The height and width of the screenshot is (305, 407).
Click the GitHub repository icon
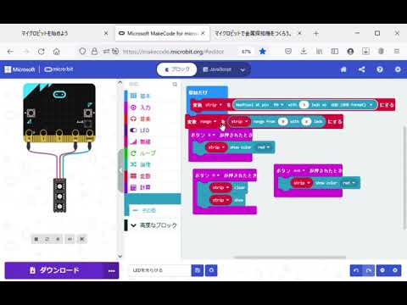pyautogui.click(x=211, y=270)
